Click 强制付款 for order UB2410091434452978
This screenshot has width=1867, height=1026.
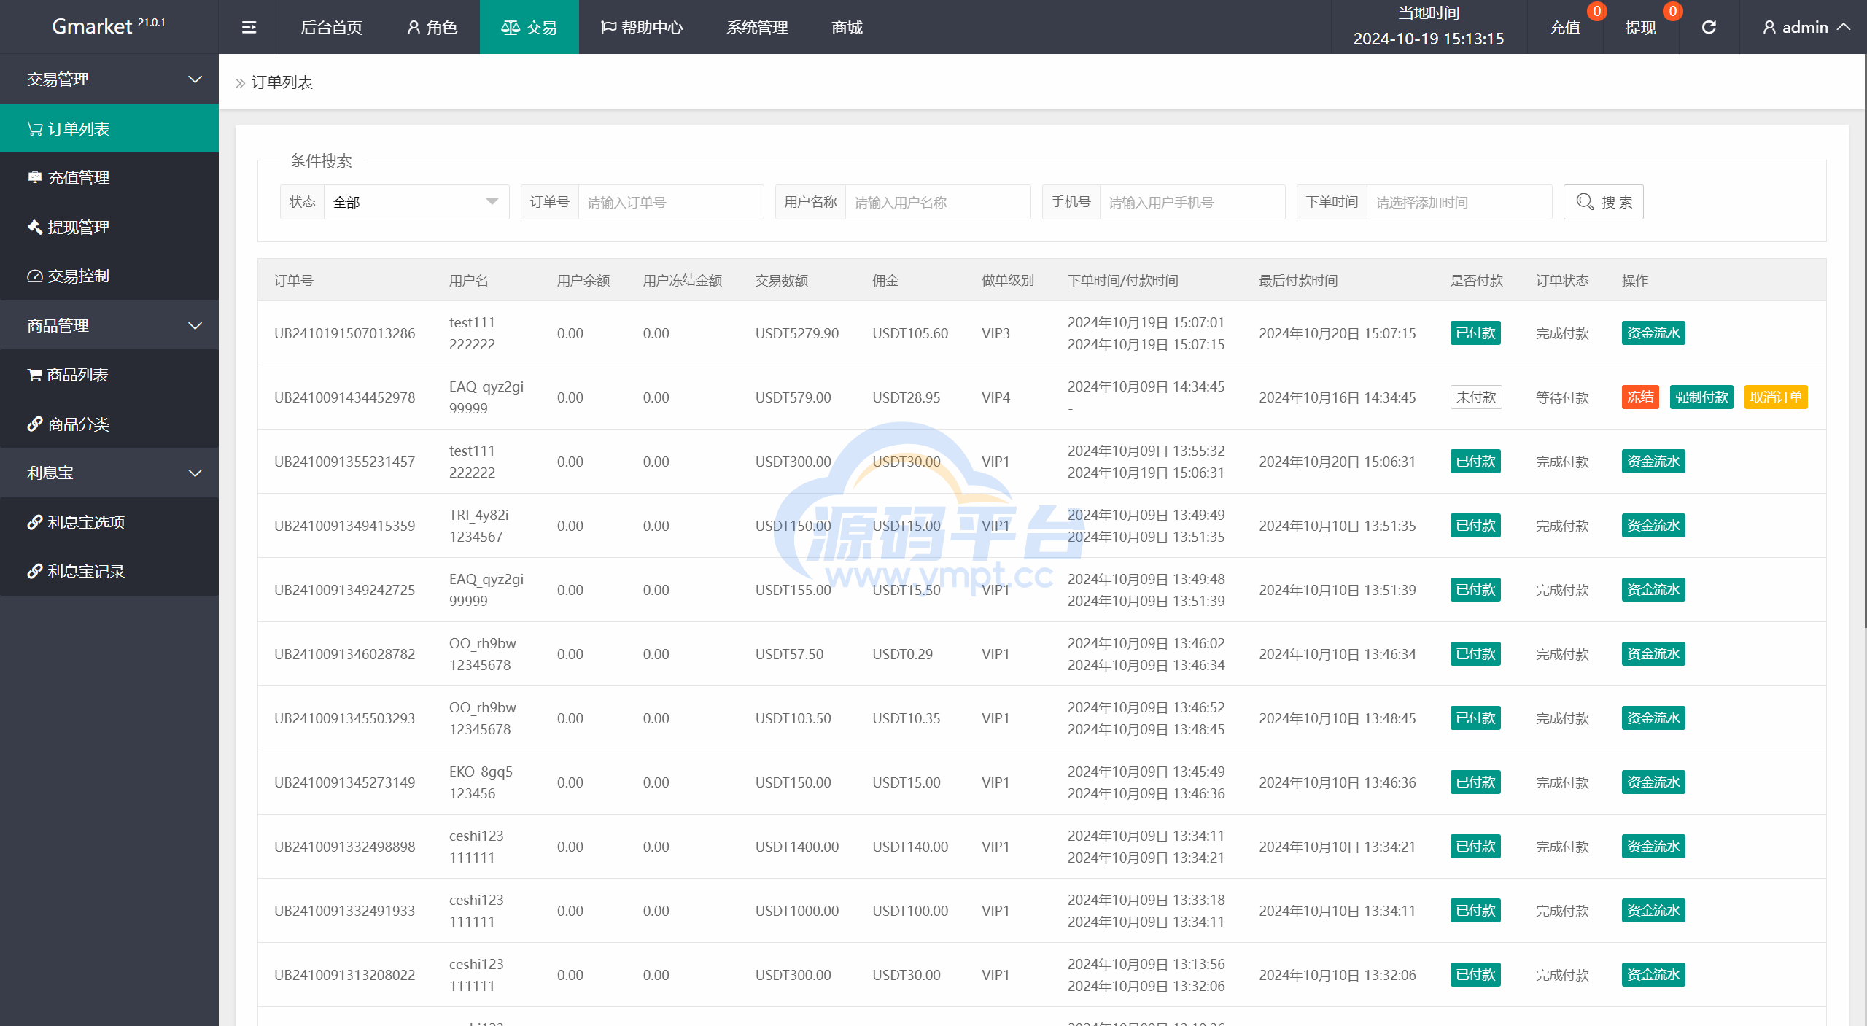tap(1701, 397)
